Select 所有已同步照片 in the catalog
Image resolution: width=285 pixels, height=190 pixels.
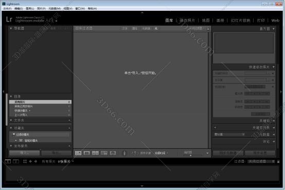point(40,106)
